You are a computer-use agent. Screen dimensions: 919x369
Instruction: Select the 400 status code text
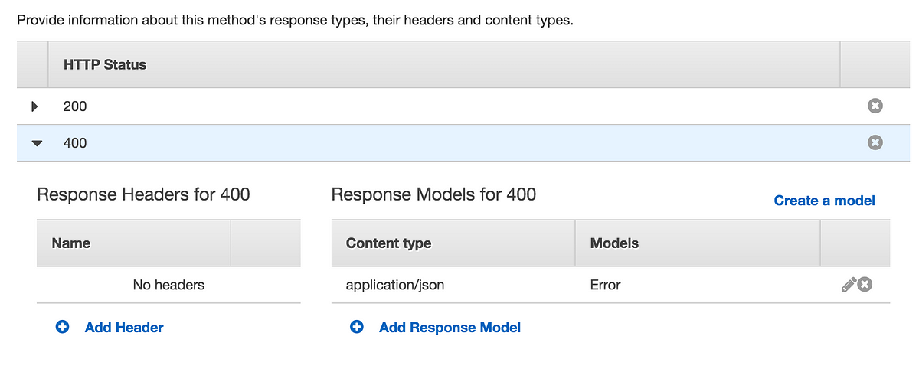tap(75, 142)
